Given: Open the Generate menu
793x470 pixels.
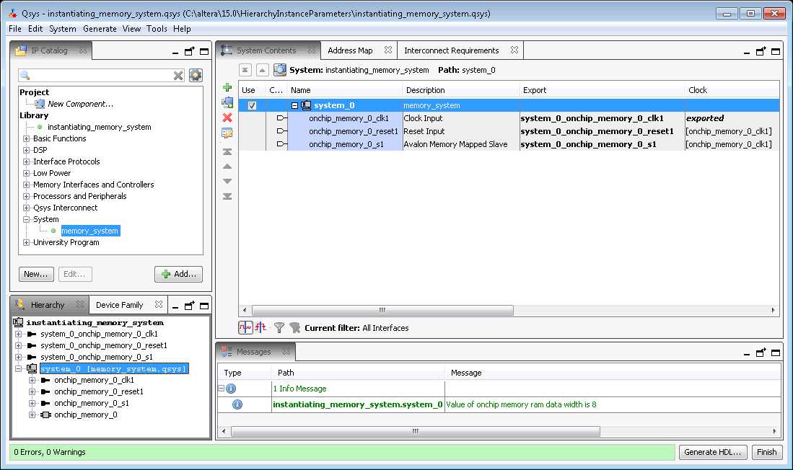Looking at the screenshot, I should 100,29.
